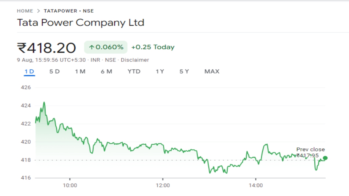Click the 14:00 time axis label
The image size is (349, 196).
pyautogui.click(x=256, y=186)
